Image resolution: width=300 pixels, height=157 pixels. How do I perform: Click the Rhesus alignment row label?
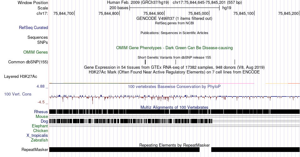pyautogui.click(x=41, y=112)
